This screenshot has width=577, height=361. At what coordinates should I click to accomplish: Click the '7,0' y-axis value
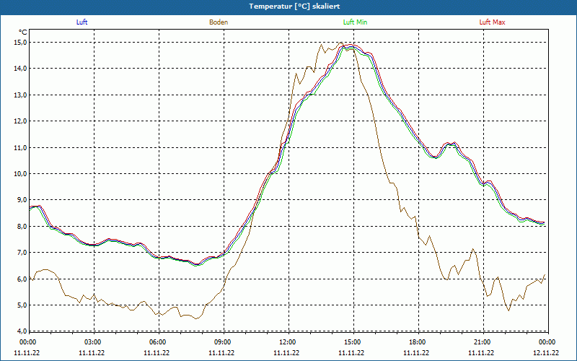[x=22, y=252]
